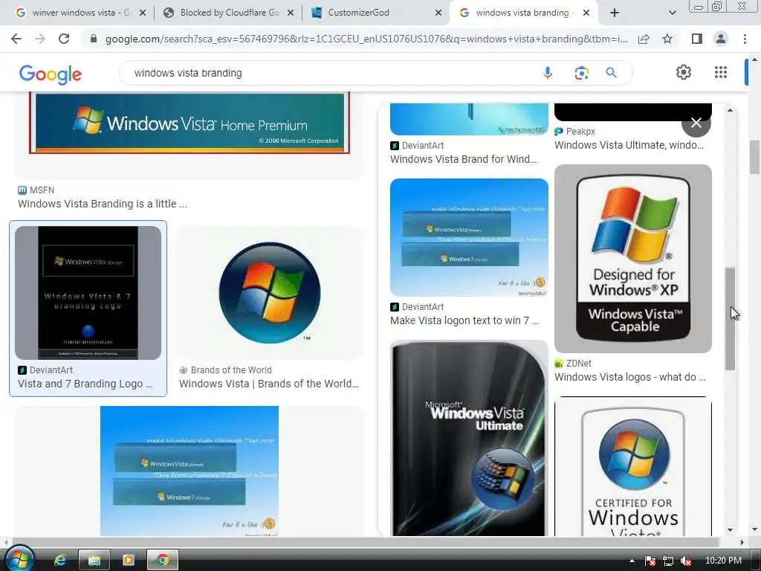
Task: Open network status tray icon
Action: pyautogui.click(x=668, y=561)
